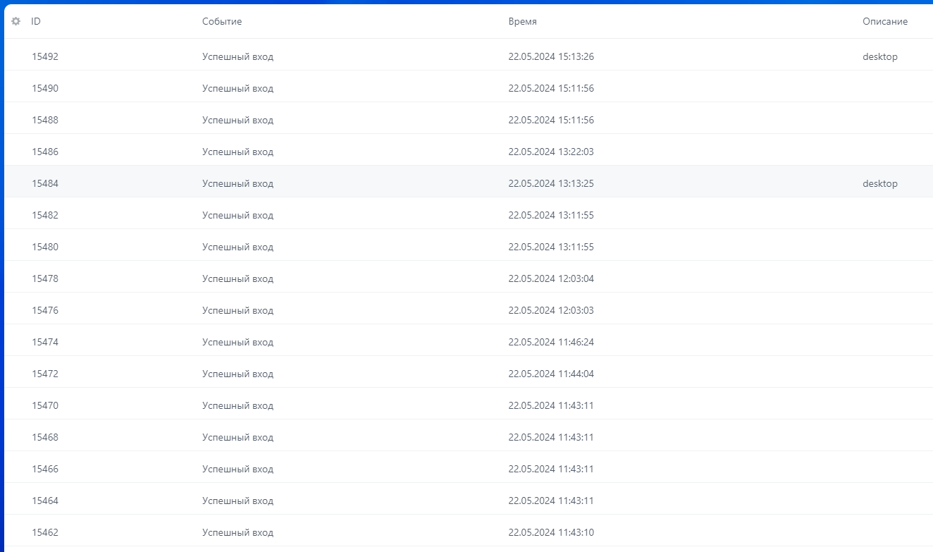The height and width of the screenshot is (552, 933).
Task: Sort by the Время column header
Action: [x=522, y=22]
